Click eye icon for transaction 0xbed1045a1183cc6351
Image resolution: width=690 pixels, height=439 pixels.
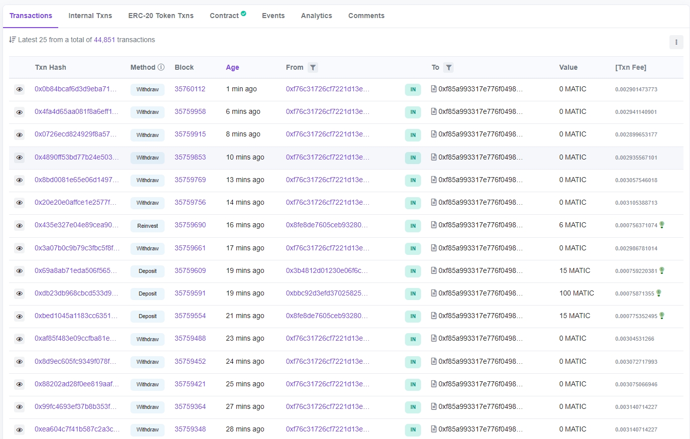(x=19, y=316)
